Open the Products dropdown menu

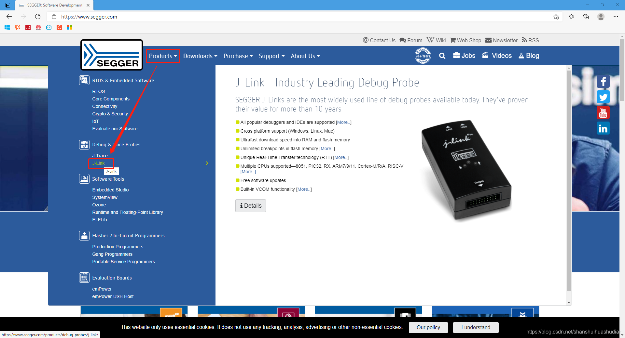click(x=163, y=56)
